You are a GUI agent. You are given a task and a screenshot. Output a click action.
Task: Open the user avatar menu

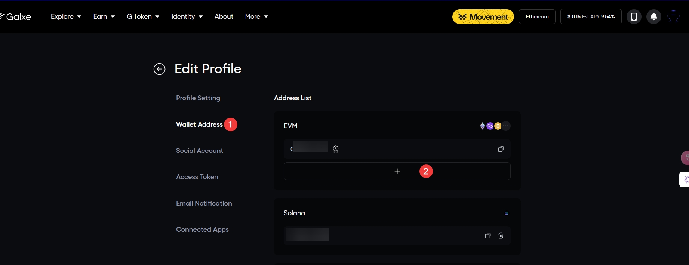(673, 17)
